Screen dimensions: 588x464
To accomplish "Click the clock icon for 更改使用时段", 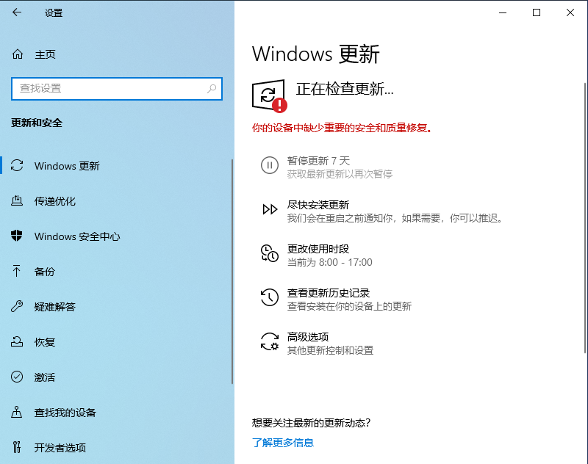I will [x=270, y=253].
